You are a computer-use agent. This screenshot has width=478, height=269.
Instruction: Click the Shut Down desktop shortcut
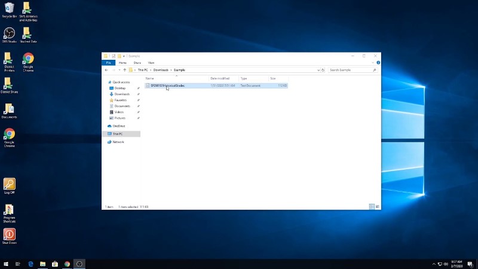[x=9, y=235]
